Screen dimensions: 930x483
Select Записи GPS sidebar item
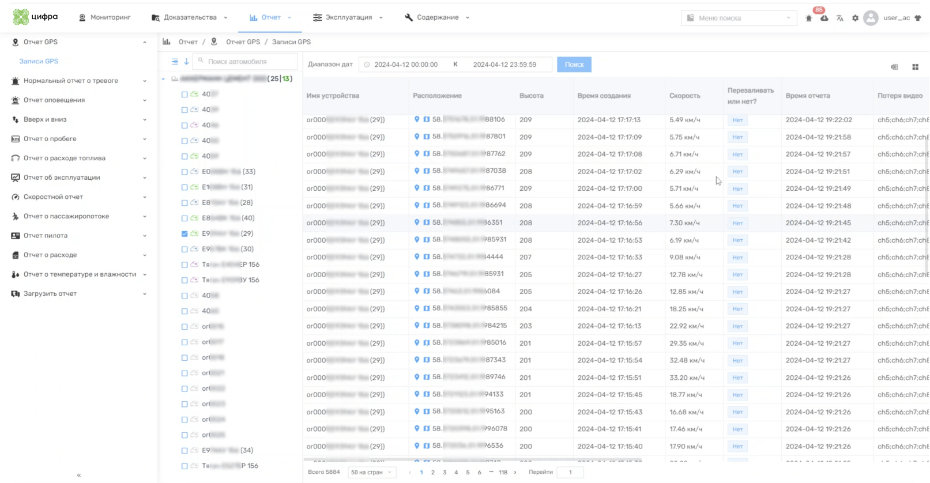[39, 61]
